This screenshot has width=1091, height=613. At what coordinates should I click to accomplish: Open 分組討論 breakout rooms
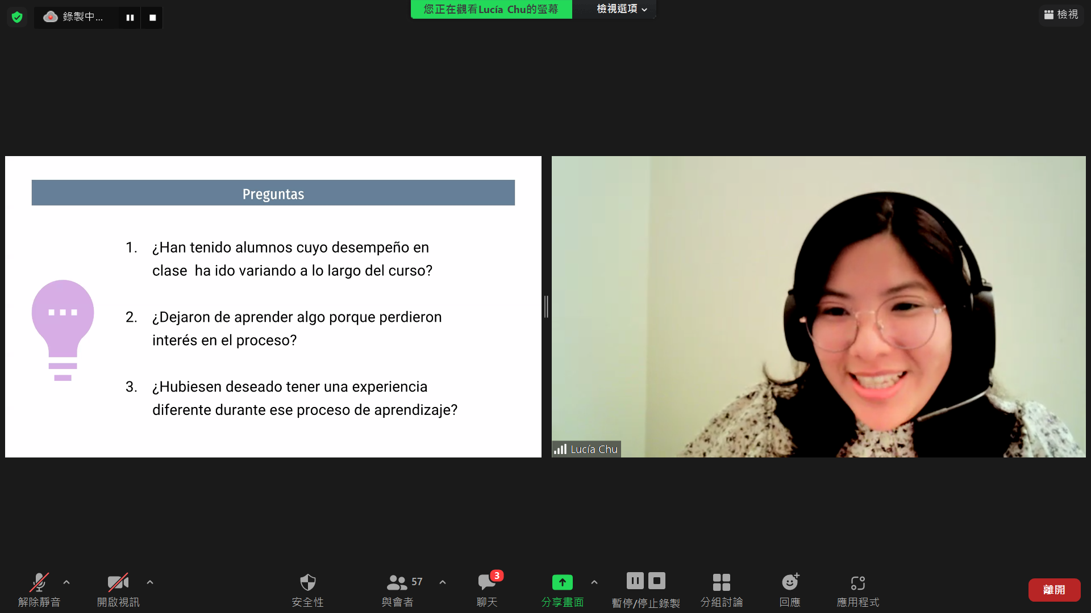722,590
